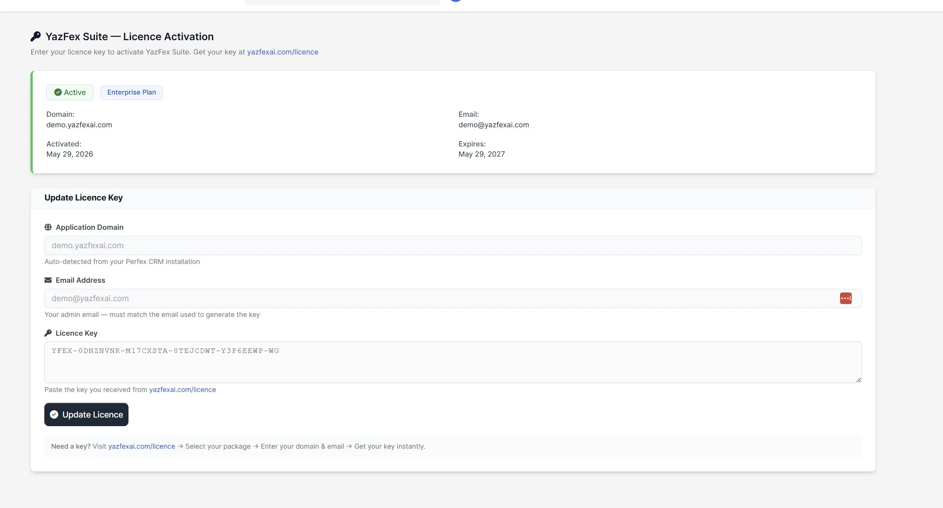Click the Auto-detected from your Perfex CRM installation hint
The width and height of the screenshot is (943, 508).
[x=122, y=262]
